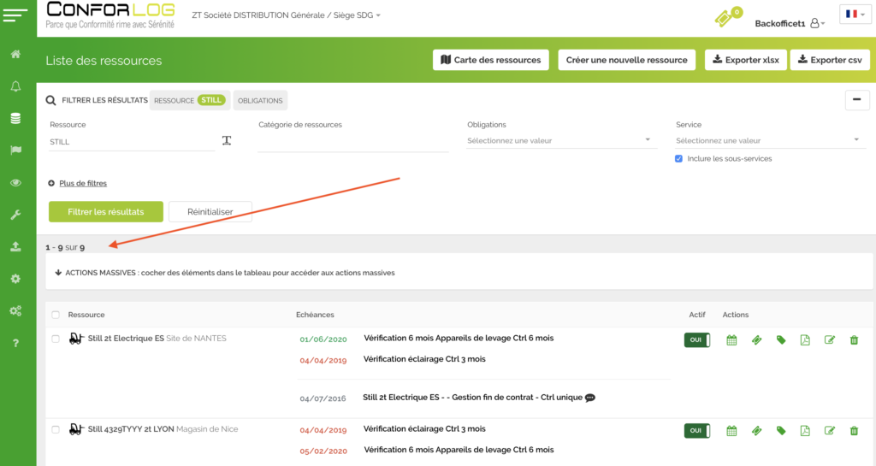Open the Backoffice1 user menu

click(789, 24)
